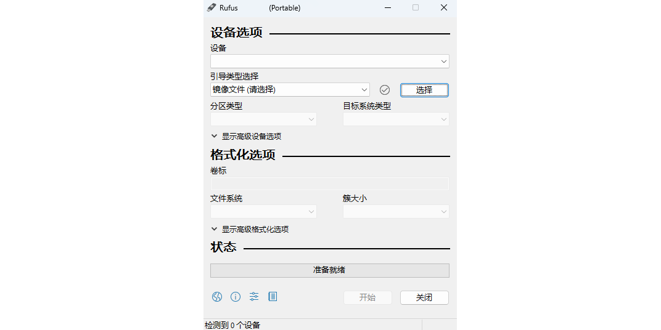The image size is (661, 330).
Task: Open the 分区类型 dropdown
Action: point(263,119)
